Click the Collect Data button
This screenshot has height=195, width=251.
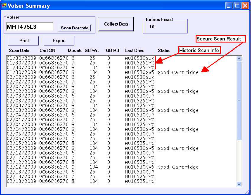point(116,24)
